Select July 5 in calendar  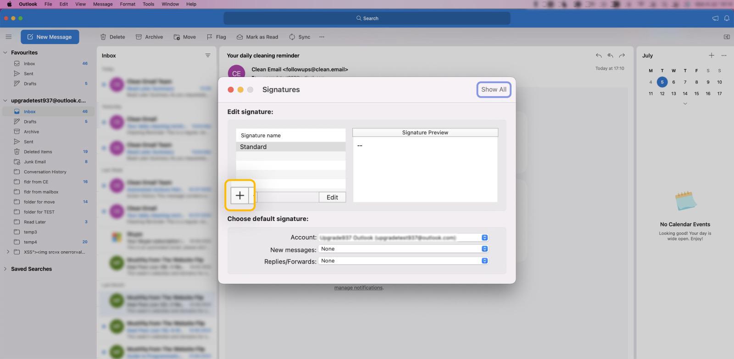pyautogui.click(x=662, y=82)
